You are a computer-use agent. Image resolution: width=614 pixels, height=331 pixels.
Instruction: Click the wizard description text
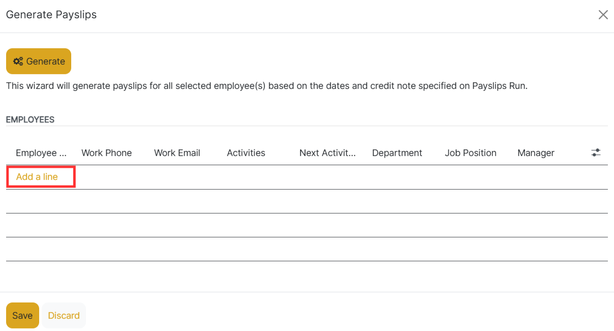pyautogui.click(x=267, y=86)
